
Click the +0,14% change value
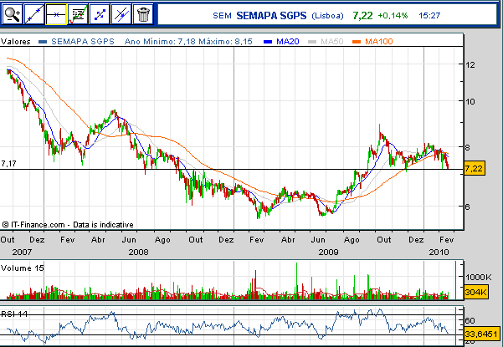tap(393, 15)
